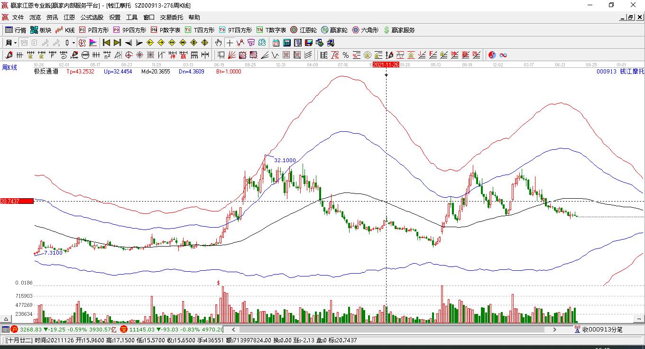The height and width of the screenshot is (349, 645).
Task: Jump to first bar with skip-back arrow
Action: [107, 43]
